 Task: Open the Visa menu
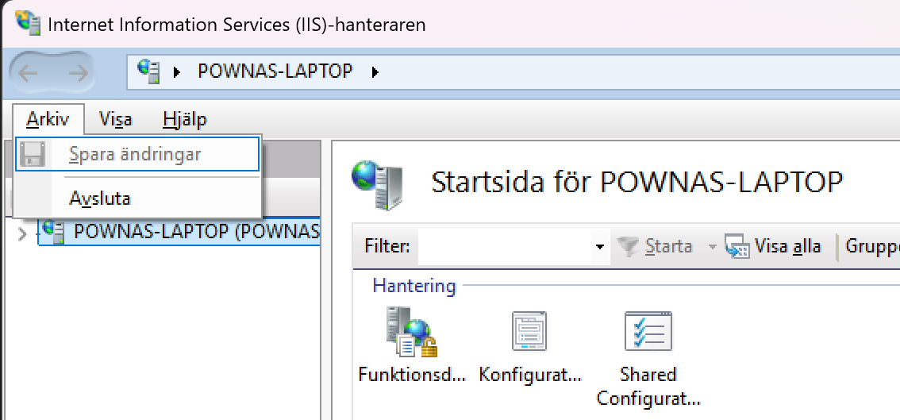coord(116,120)
